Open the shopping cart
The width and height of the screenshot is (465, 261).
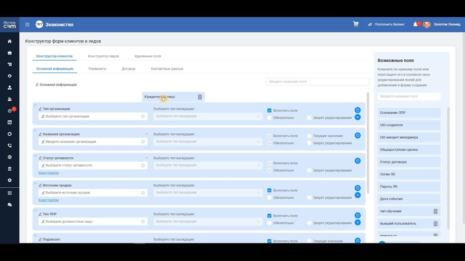pos(356,24)
